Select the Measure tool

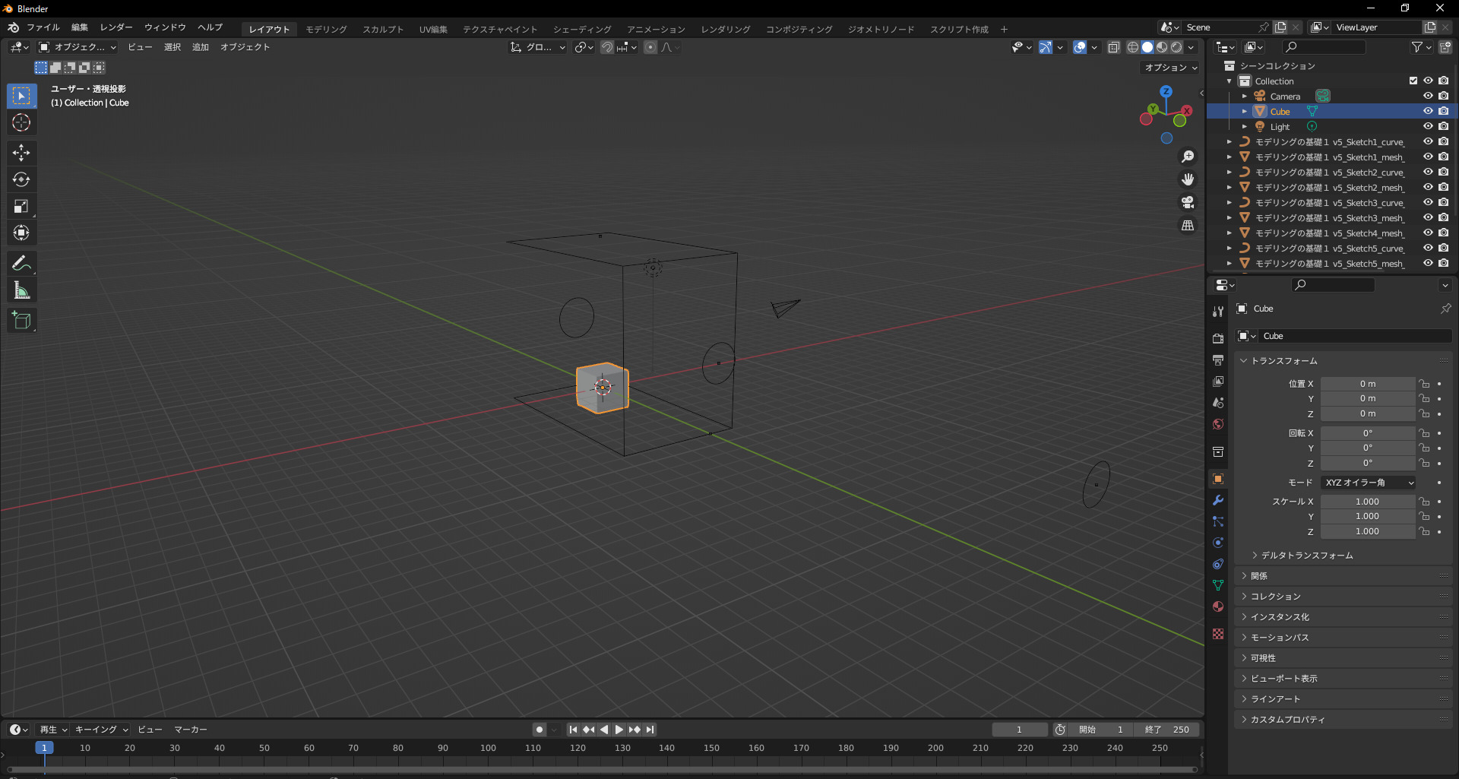coord(21,290)
